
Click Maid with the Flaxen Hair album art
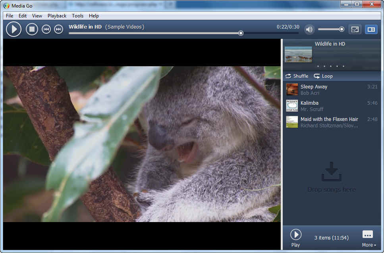(x=292, y=122)
